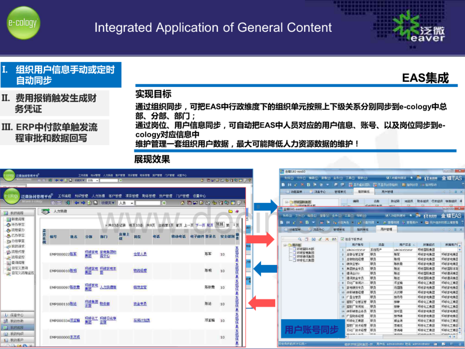Click the back arrow in e-cology front toolbar
The height and width of the screenshot is (349, 465).
[77, 203]
